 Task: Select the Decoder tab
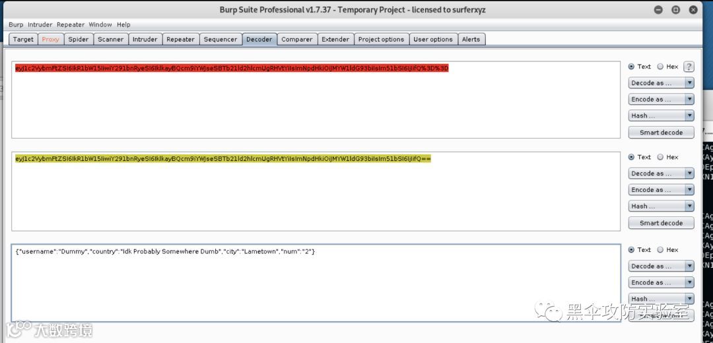click(x=259, y=39)
